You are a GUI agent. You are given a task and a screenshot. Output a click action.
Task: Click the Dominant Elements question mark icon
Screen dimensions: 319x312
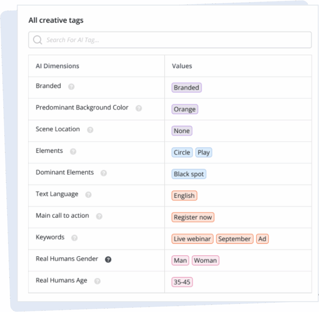[104, 173]
